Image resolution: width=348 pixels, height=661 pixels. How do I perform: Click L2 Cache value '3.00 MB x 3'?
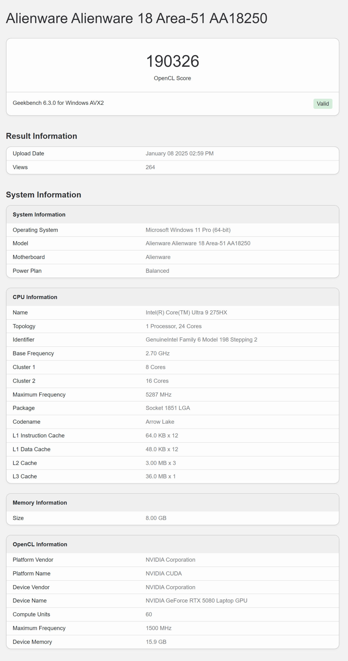coord(161,463)
